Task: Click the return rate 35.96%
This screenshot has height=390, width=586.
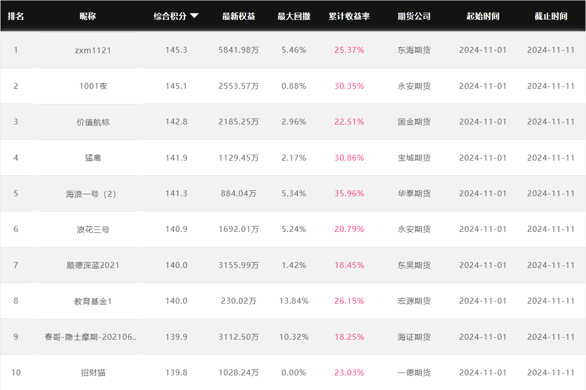Action: 349,193
